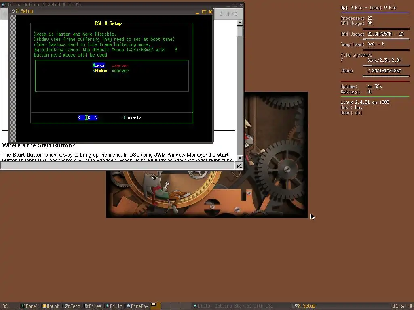Viewport: 414px width, 310px height.
Task: Switch to Dillo Getting Started task
Action: pyautogui.click(x=242, y=306)
